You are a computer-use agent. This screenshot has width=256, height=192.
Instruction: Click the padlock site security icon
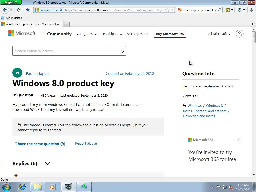[x=61, y=10]
